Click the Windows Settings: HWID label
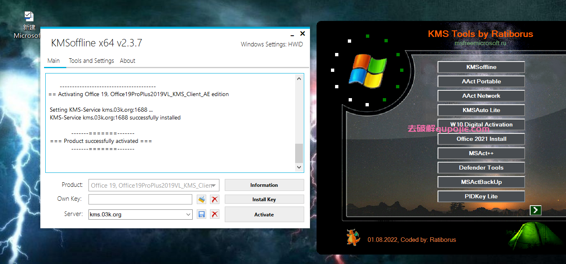Image resolution: width=566 pixels, height=264 pixels. pyautogui.click(x=272, y=44)
